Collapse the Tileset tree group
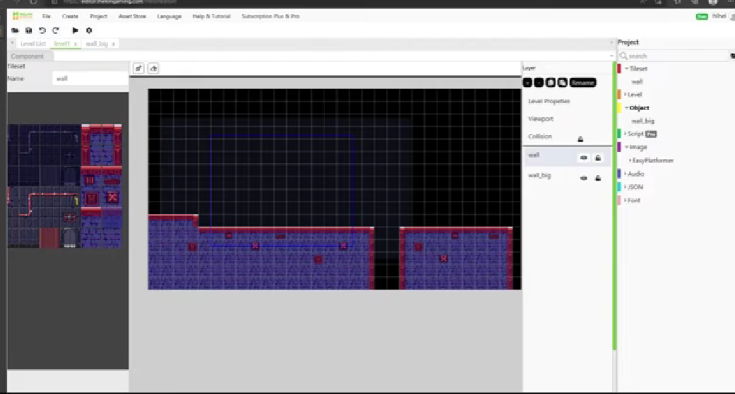 click(x=627, y=68)
